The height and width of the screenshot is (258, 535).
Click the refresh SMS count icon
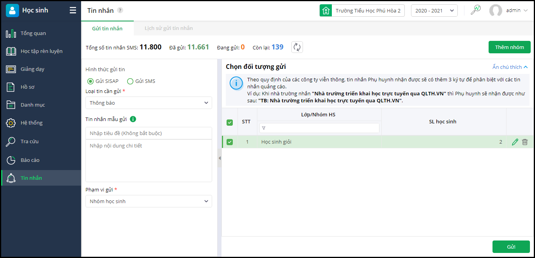coord(297,47)
